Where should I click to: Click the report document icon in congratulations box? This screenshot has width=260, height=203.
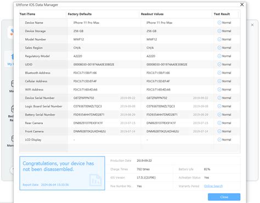95,180
